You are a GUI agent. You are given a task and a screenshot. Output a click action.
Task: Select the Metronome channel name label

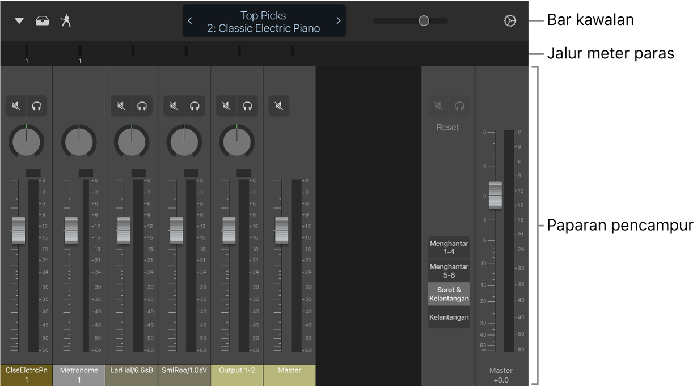tap(79, 375)
